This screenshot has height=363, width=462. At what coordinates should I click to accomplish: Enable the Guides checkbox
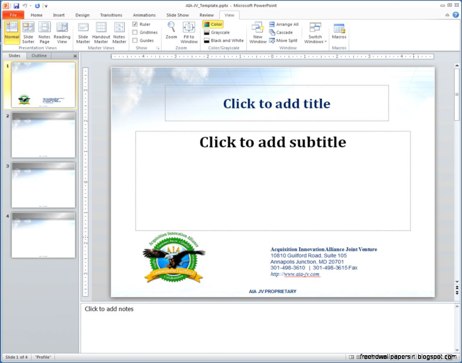pyautogui.click(x=135, y=40)
